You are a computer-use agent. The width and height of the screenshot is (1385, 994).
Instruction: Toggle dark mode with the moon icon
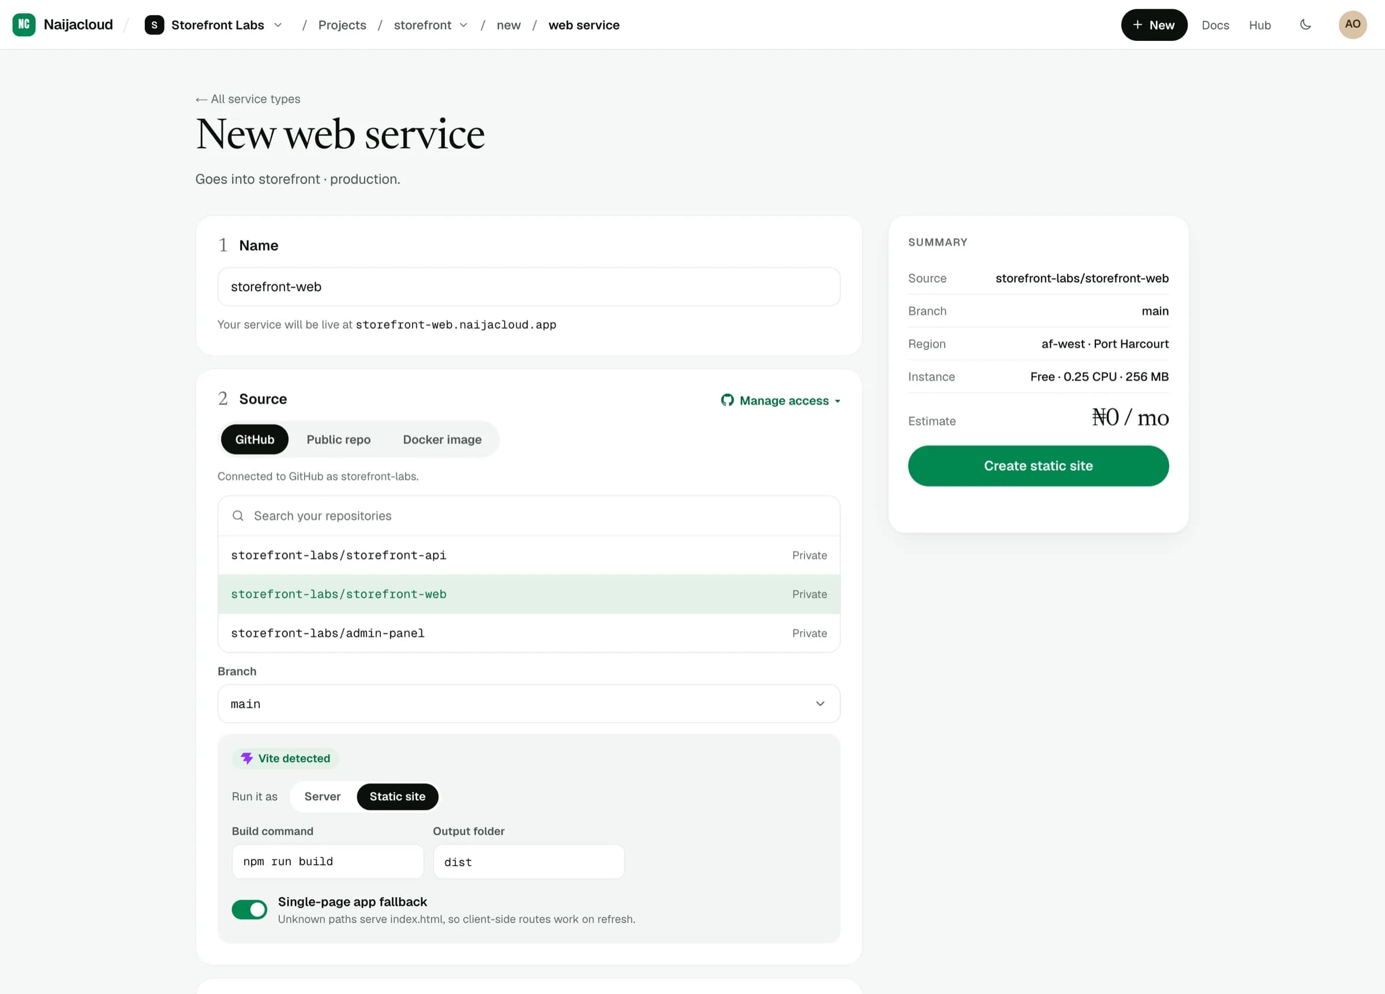(x=1305, y=25)
